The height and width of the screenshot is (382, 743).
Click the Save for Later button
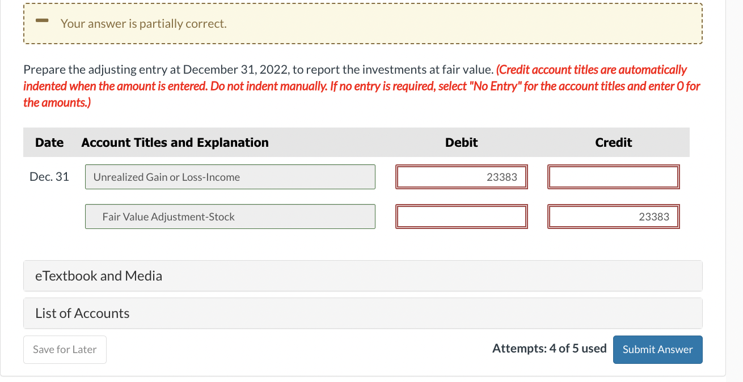(x=65, y=350)
